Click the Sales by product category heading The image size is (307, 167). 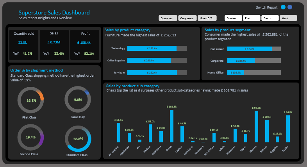[x=127, y=30]
